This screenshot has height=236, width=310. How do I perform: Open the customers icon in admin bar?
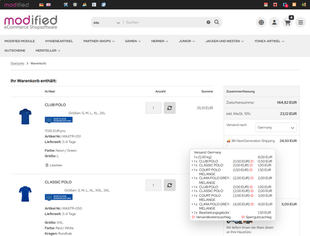[x=85, y=5]
